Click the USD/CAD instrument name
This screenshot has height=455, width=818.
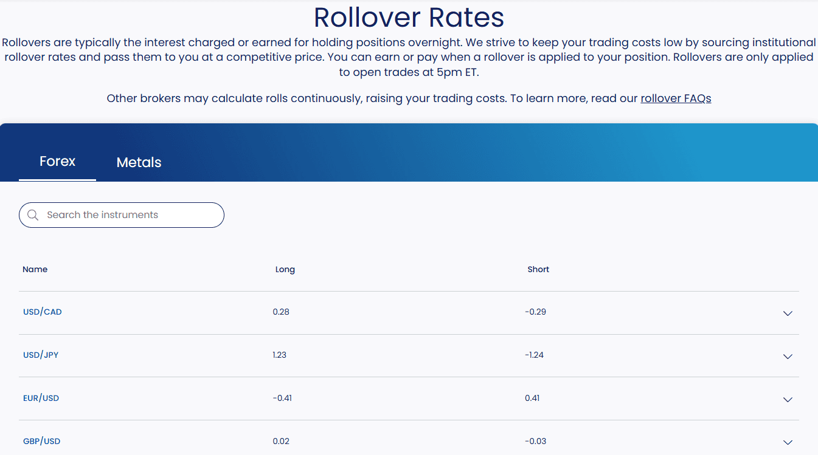tap(42, 311)
